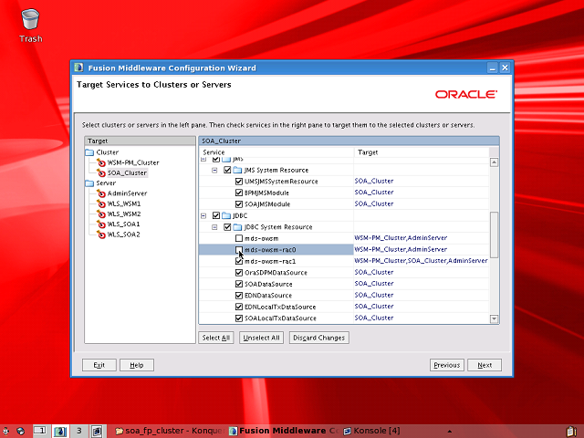Collapse the JDBC tree node
The image size is (584, 438).
[x=203, y=215]
